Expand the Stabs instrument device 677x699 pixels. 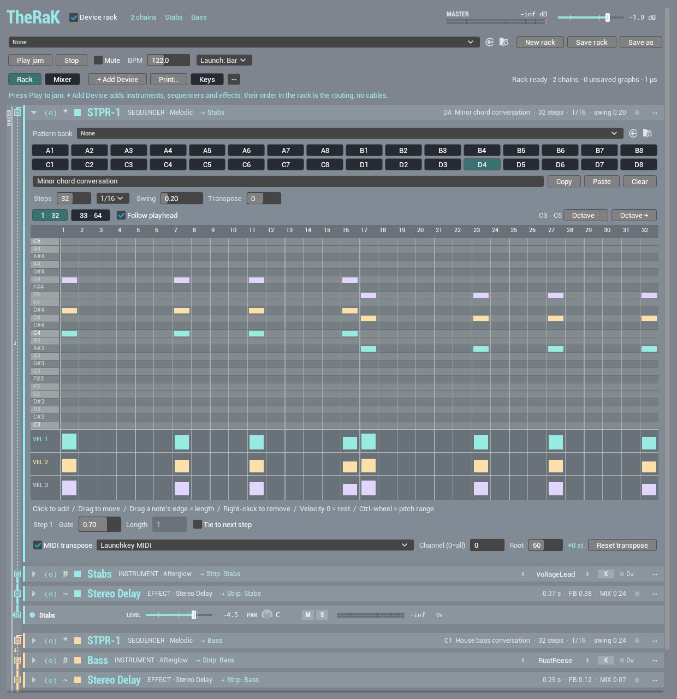[x=34, y=574]
